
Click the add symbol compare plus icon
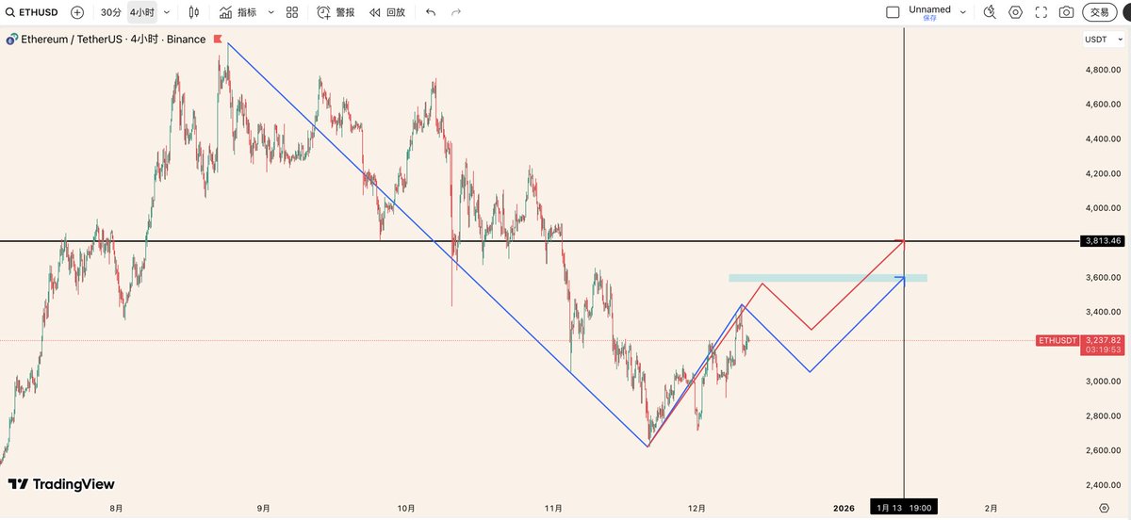click(x=77, y=12)
